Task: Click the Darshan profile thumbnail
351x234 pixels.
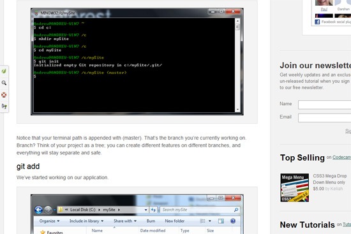Action: [343, 3]
